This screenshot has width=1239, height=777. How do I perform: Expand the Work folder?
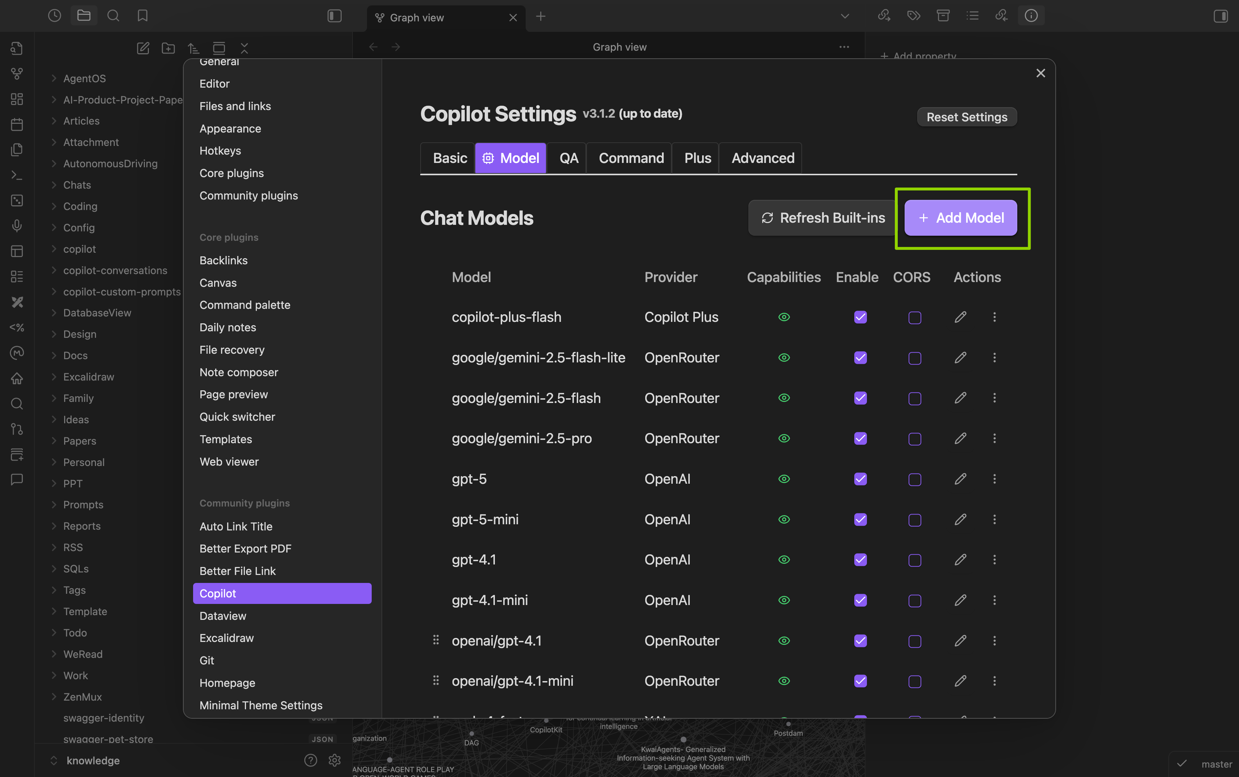[x=54, y=675]
